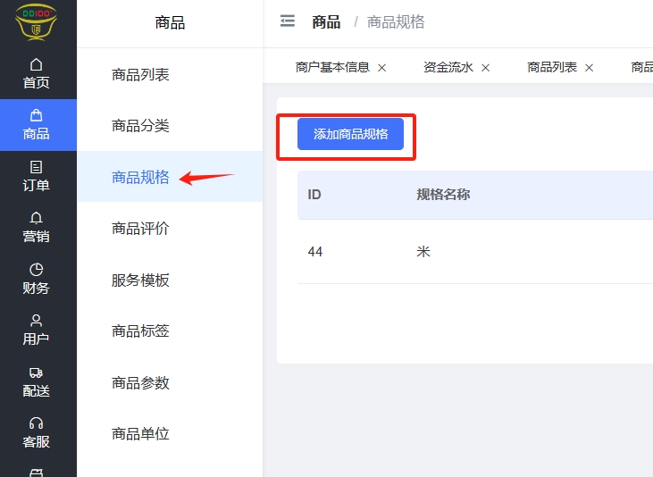Switch to the 资金流水 tab
Image resolution: width=653 pixels, height=477 pixels.
[x=448, y=68]
